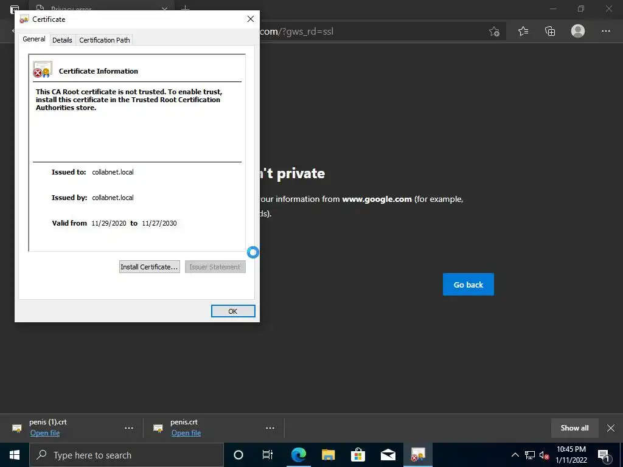Open Edge Settings and more menu
The image size is (623, 467).
[605, 32]
